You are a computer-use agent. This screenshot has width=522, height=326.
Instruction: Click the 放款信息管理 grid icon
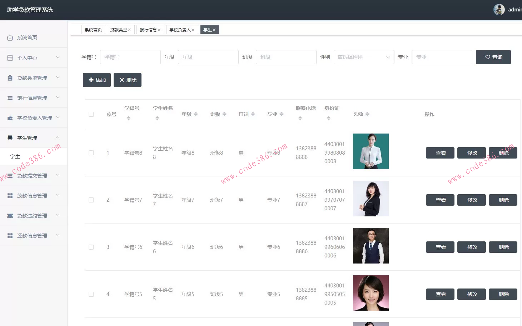tap(10, 196)
